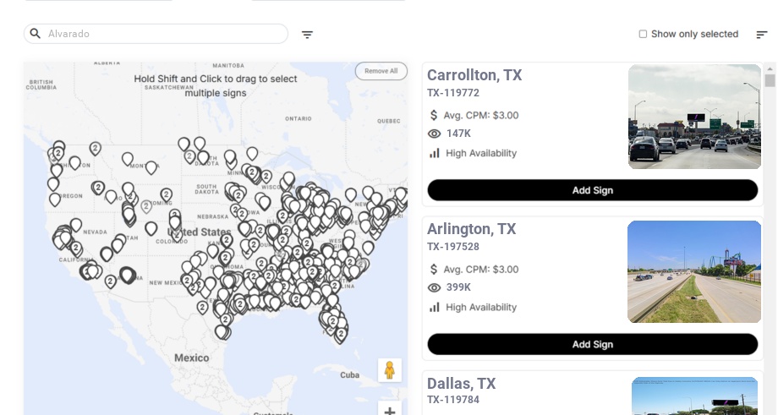
Task: Click the availability bars icon for Arlington
Action: pyautogui.click(x=435, y=307)
